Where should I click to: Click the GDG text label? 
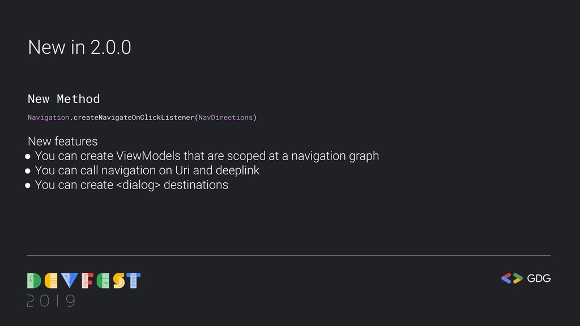539,278
